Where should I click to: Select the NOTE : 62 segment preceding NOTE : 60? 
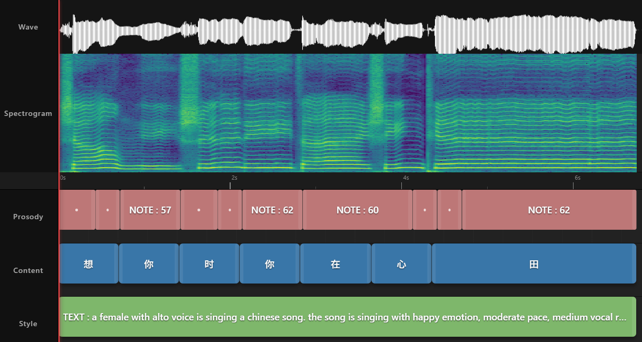point(272,210)
